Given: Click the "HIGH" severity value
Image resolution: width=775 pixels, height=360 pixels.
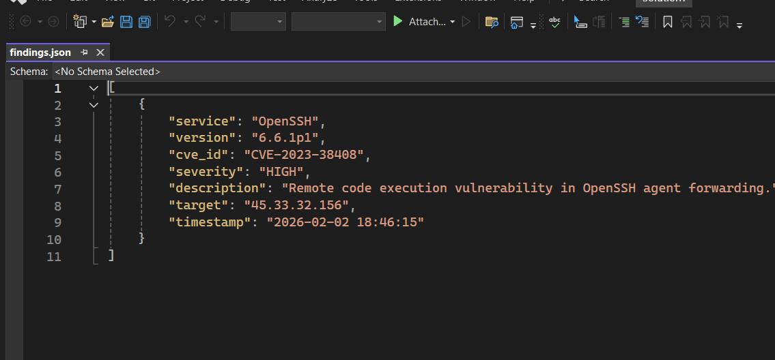Looking at the screenshot, I should (282, 171).
